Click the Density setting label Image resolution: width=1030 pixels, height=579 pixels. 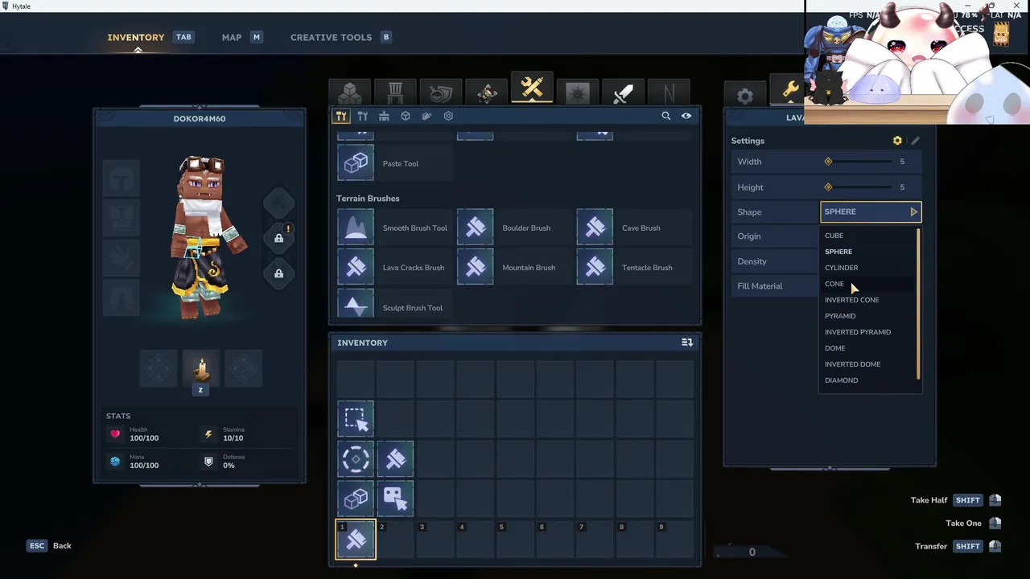pos(752,261)
